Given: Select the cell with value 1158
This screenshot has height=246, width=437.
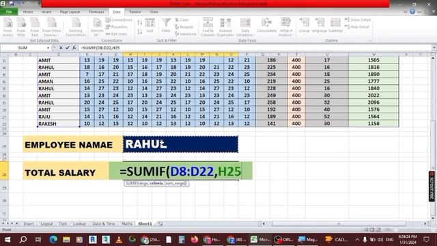Looking at the screenshot, I should [373, 124].
